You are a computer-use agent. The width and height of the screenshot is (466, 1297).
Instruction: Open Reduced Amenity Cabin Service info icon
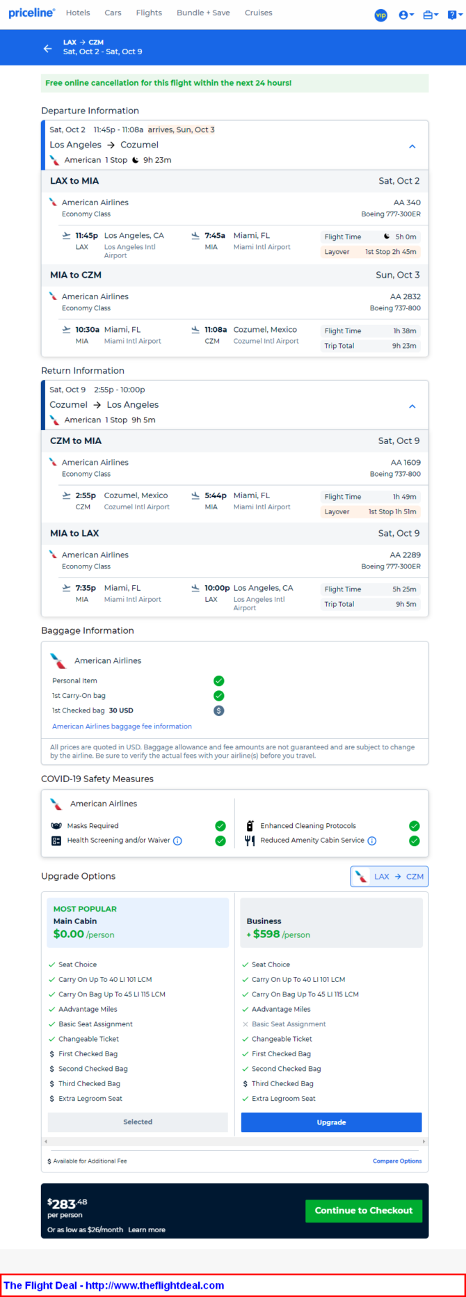tap(372, 841)
